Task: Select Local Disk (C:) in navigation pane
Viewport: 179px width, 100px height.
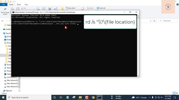Action: point(11,77)
